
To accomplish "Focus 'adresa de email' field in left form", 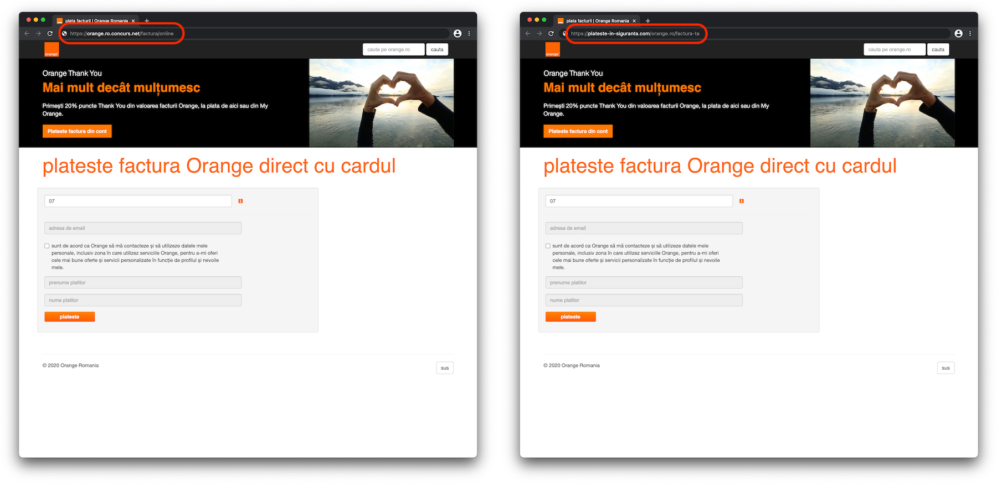I will tap(143, 228).
